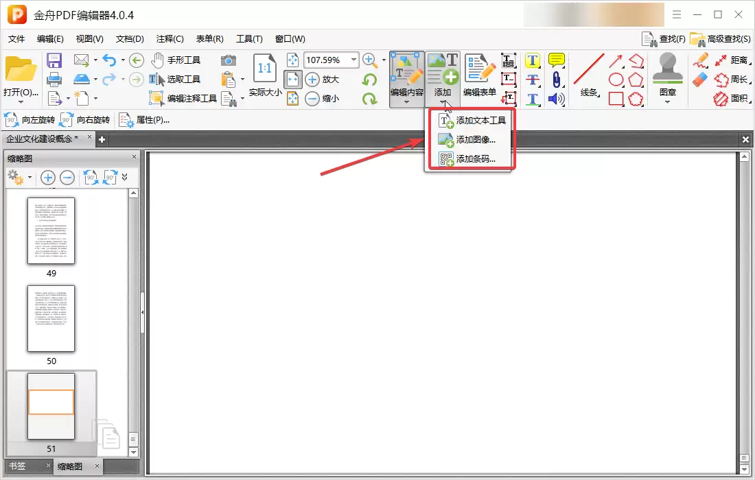Select the eraser tool icon
The width and height of the screenshot is (755, 480).
point(700,80)
